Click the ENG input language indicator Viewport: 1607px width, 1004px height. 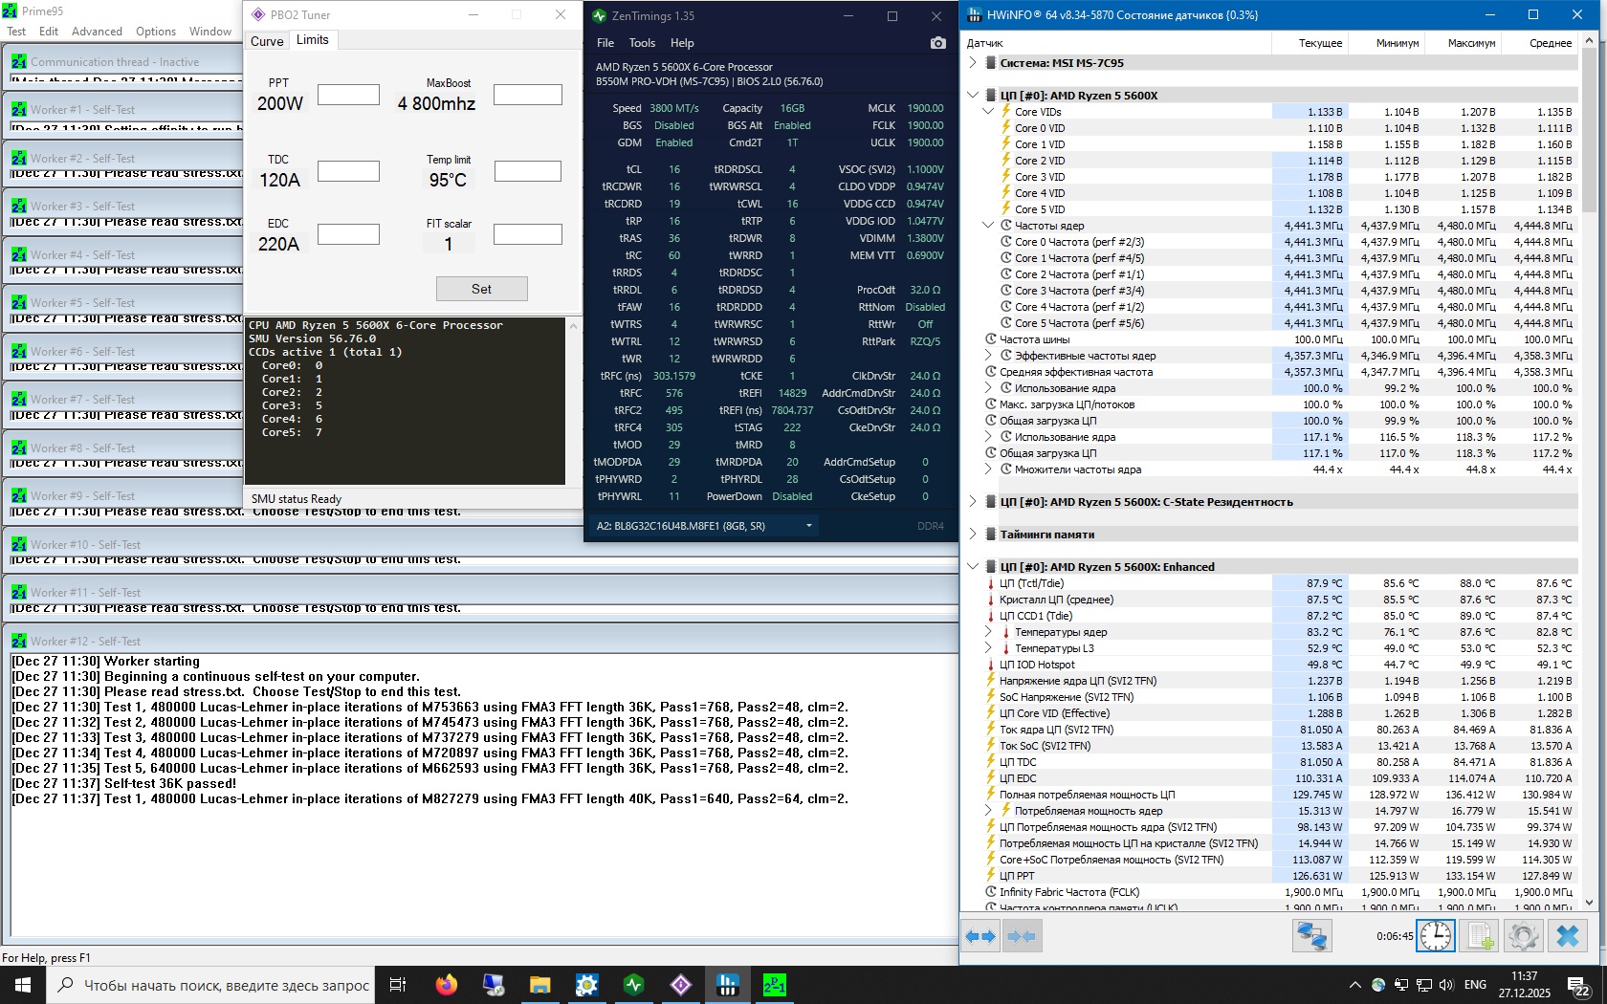click(1475, 985)
